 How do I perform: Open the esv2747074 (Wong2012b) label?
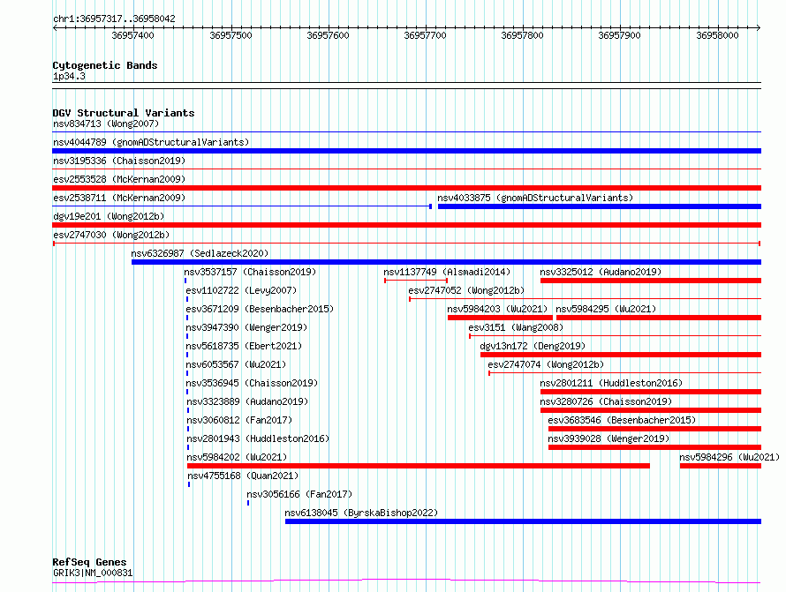point(546,364)
